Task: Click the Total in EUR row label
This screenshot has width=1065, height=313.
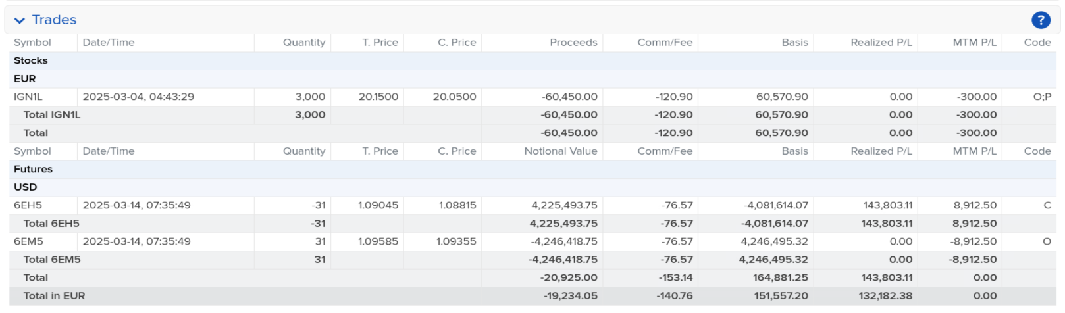Action: [x=54, y=296]
